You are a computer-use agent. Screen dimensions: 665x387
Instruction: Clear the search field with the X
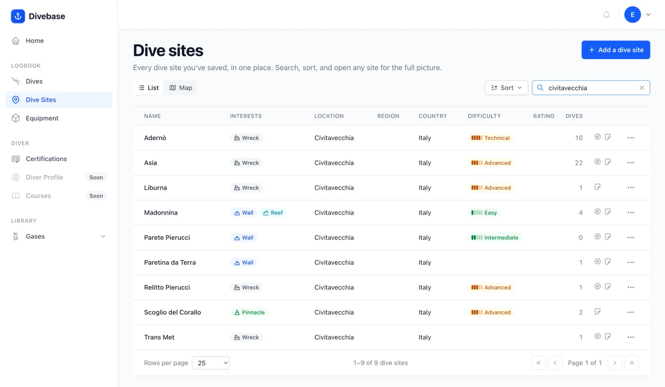point(642,88)
